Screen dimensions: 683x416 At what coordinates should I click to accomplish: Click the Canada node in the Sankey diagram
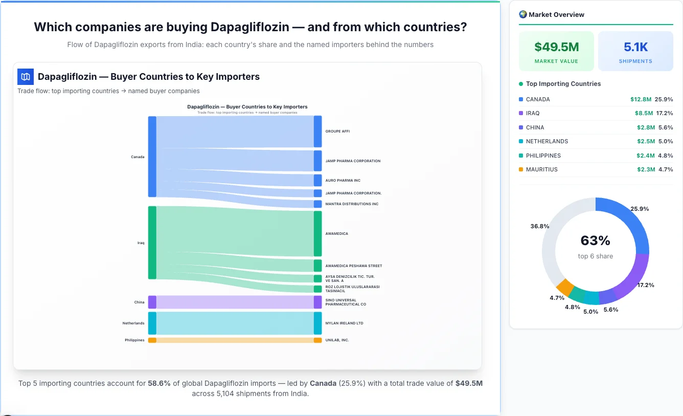pos(151,157)
